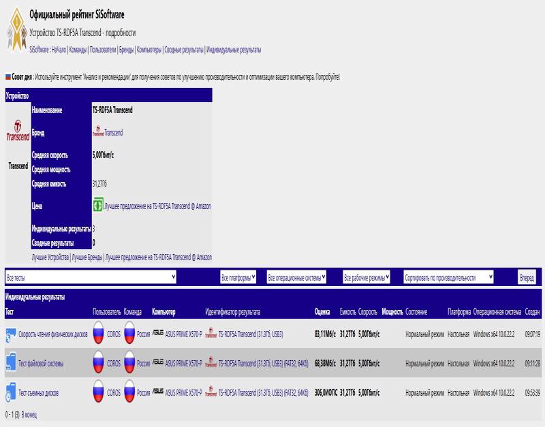
Task: Click the Russian flag beside COROS in first row
Action: point(98,335)
